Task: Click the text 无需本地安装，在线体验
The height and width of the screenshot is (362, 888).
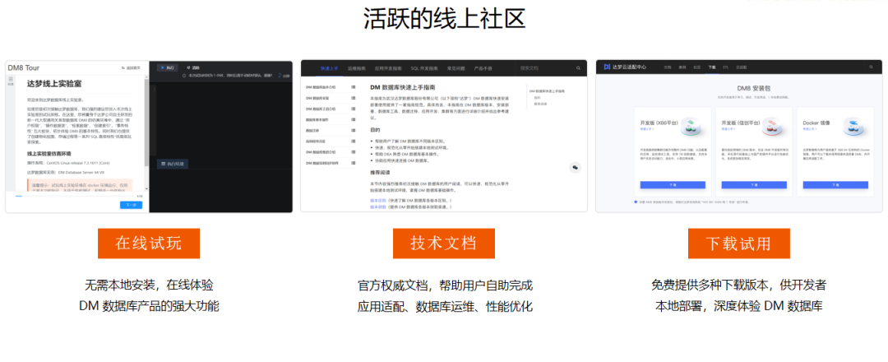Action: [149, 285]
